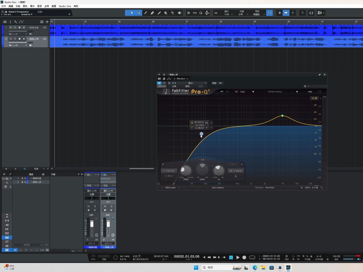Open Microsoft Edge from taskbar
The height and width of the screenshot is (272, 363).
pos(255,267)
